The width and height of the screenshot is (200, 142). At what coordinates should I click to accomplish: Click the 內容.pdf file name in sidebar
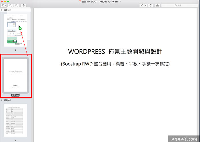click(x=7, y=10)
